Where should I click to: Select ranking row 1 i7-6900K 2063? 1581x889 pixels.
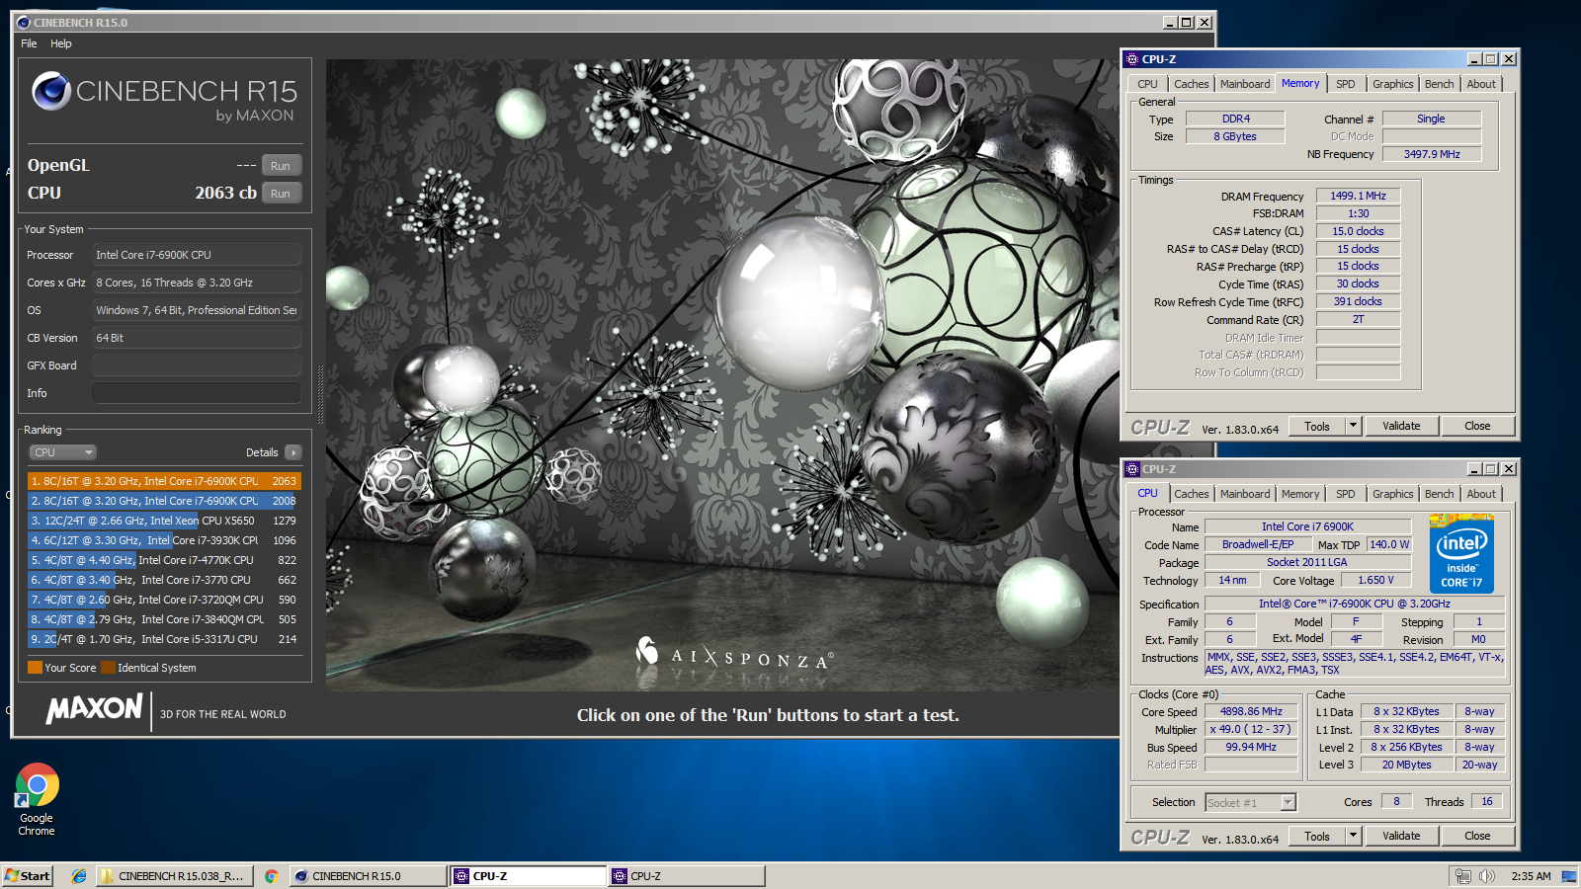click(164, 481)
